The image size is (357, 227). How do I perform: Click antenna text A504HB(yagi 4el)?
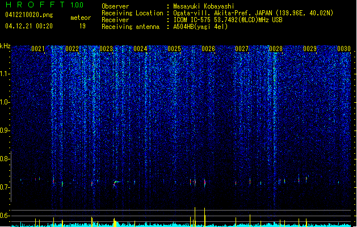pos(200,27)
